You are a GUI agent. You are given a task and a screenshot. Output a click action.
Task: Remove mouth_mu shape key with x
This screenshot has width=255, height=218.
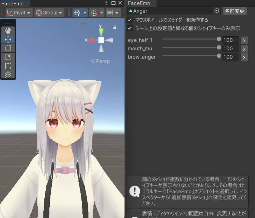point(244,49)
